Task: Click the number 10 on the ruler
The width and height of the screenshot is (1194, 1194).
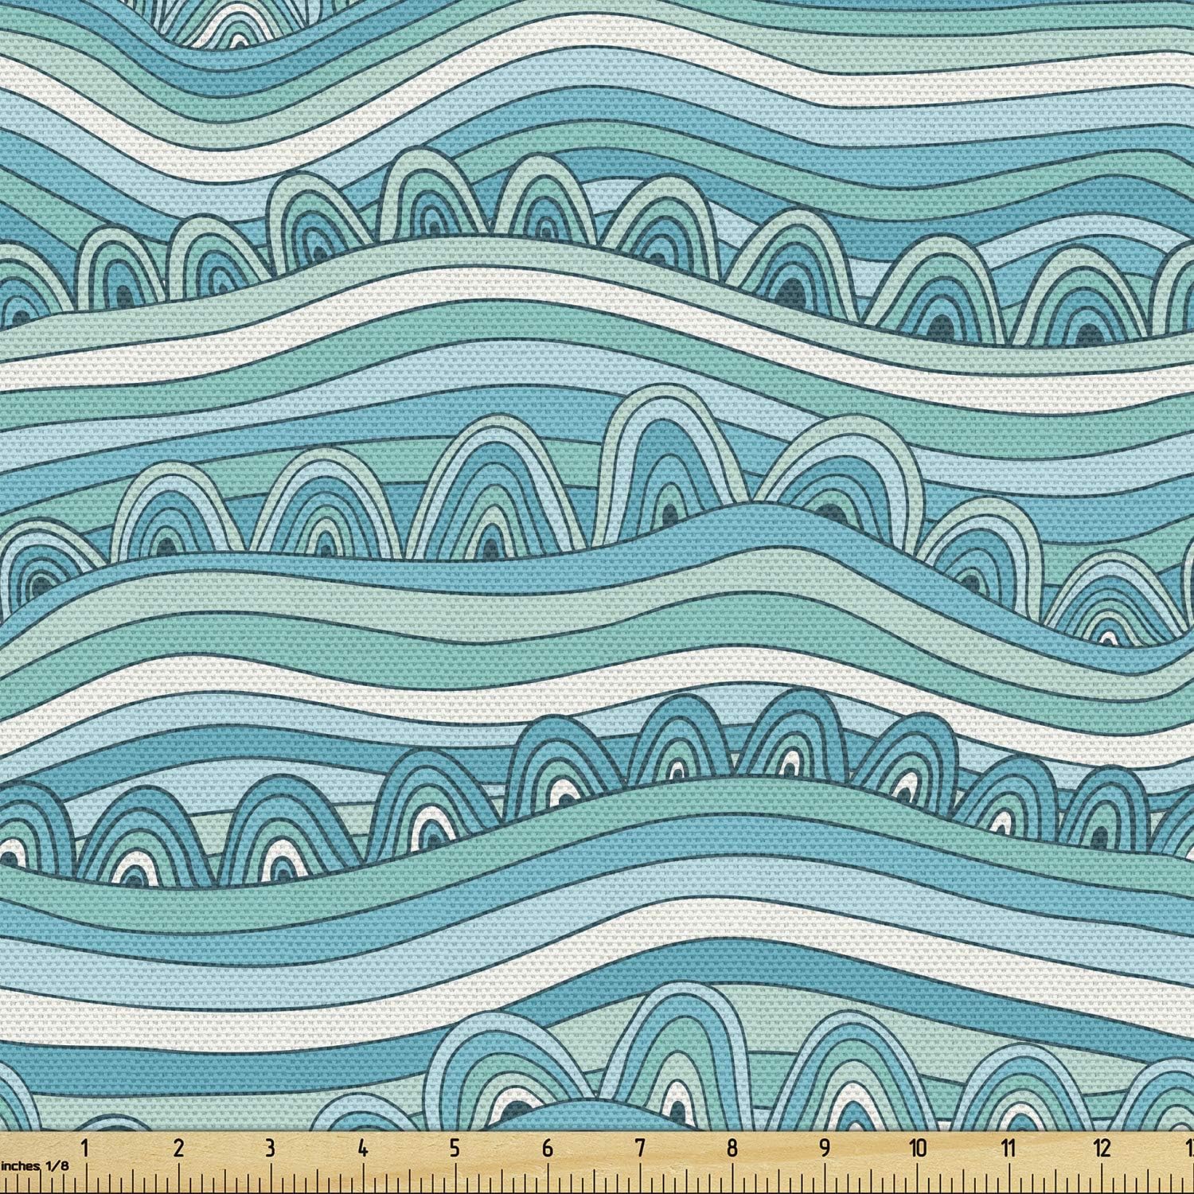Action: point(918,1148)
